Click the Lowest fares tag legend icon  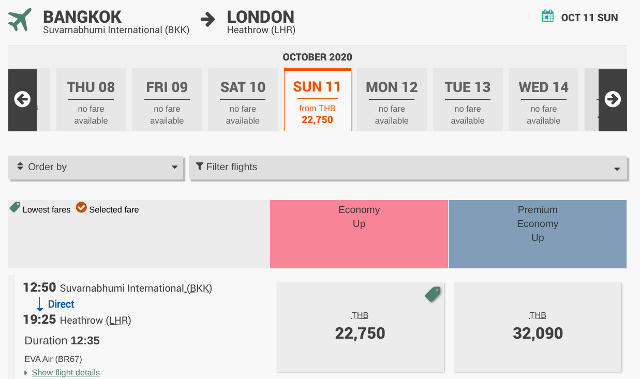point(15,207)
